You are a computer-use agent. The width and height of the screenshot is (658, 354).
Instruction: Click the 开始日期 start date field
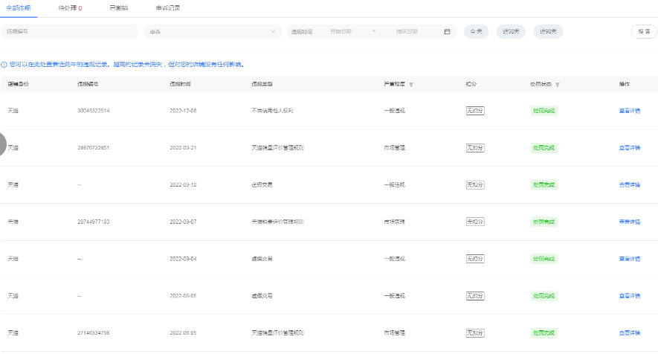[x=341, y=31]
